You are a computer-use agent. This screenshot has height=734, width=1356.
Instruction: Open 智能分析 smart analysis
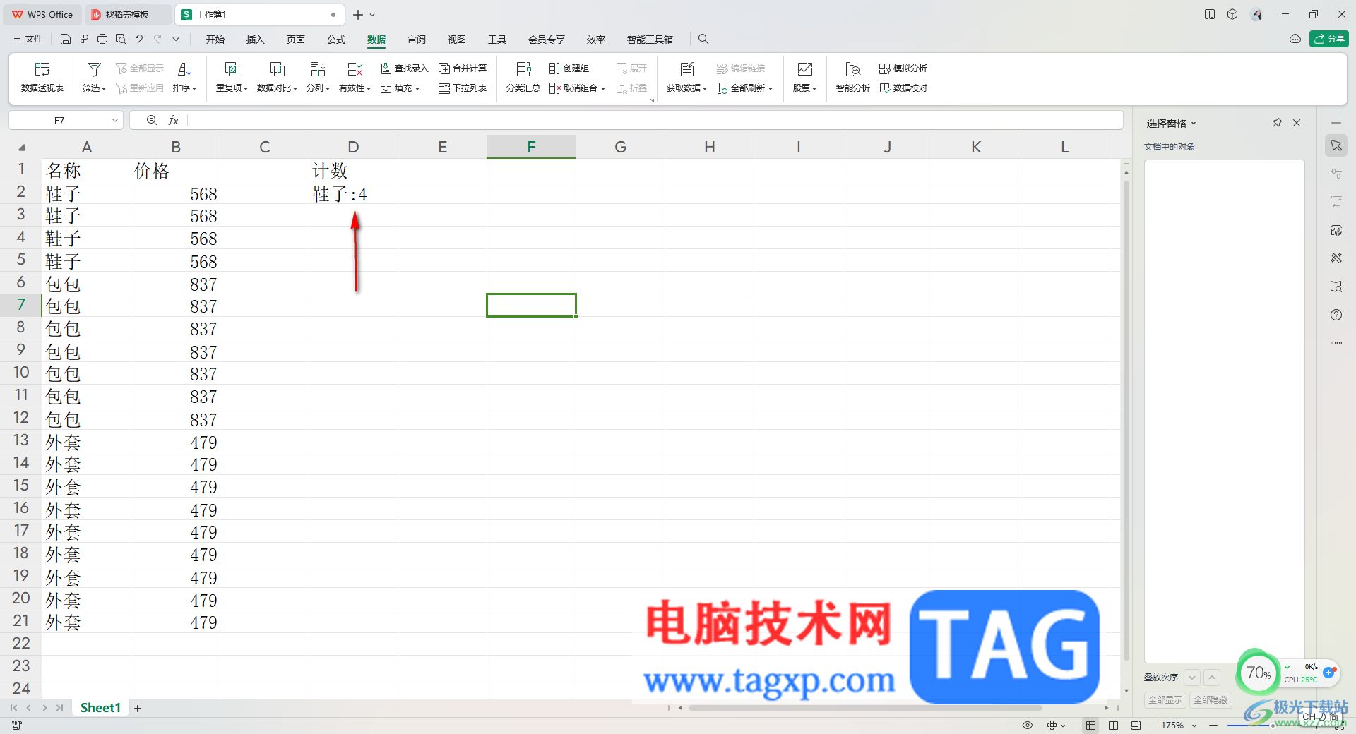pyautogui.click(x=853, y=77)
